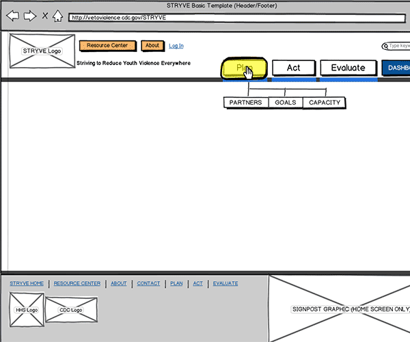Click the EVALUATE footer link

point(225,283)
